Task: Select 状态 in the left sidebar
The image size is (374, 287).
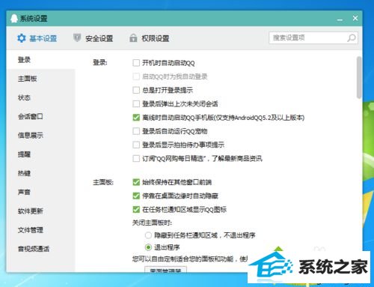Action: pyautogui.click(x=41, y=97)
